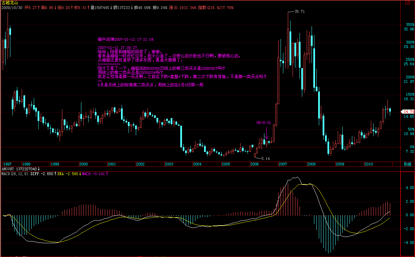
Task: Jump to 1998 on the time axis
Action: point(26,164)
